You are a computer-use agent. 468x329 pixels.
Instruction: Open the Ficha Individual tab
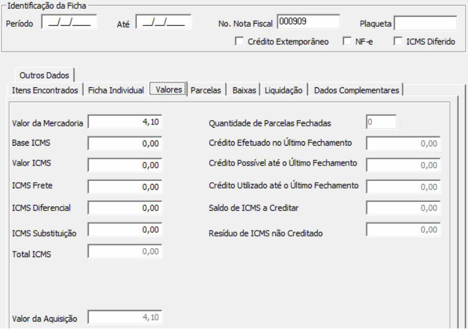click(x=116, y=90)
